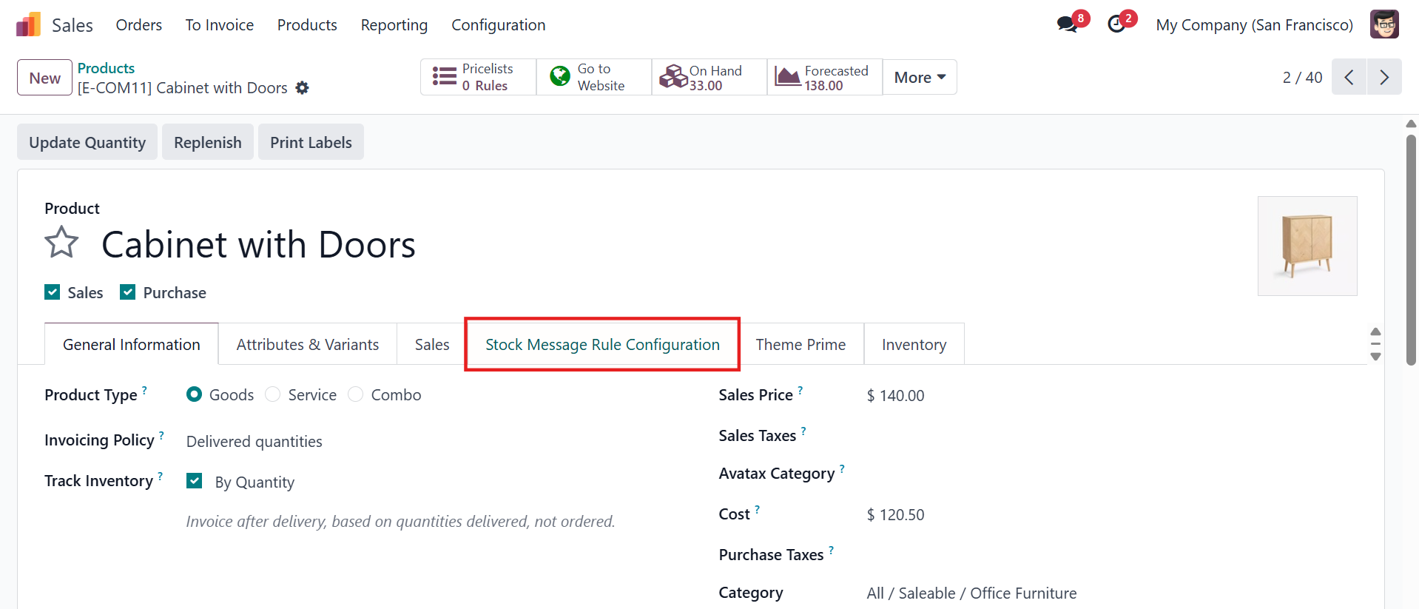Switch to the Stock Message Rule Configuration tab
The height and width of the screenshot is (609, 1419).
tap(602, 345)
